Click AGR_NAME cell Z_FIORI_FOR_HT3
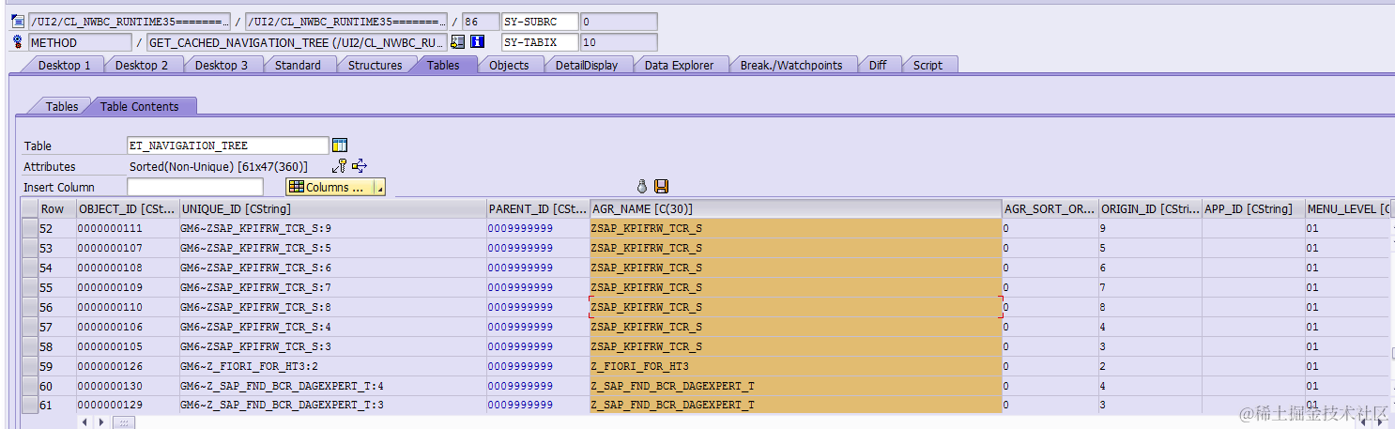The image size is (1395, 429). point(795,366)
